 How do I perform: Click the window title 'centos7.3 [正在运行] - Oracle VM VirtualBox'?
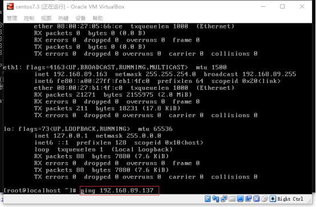click(x=70, y=7)
